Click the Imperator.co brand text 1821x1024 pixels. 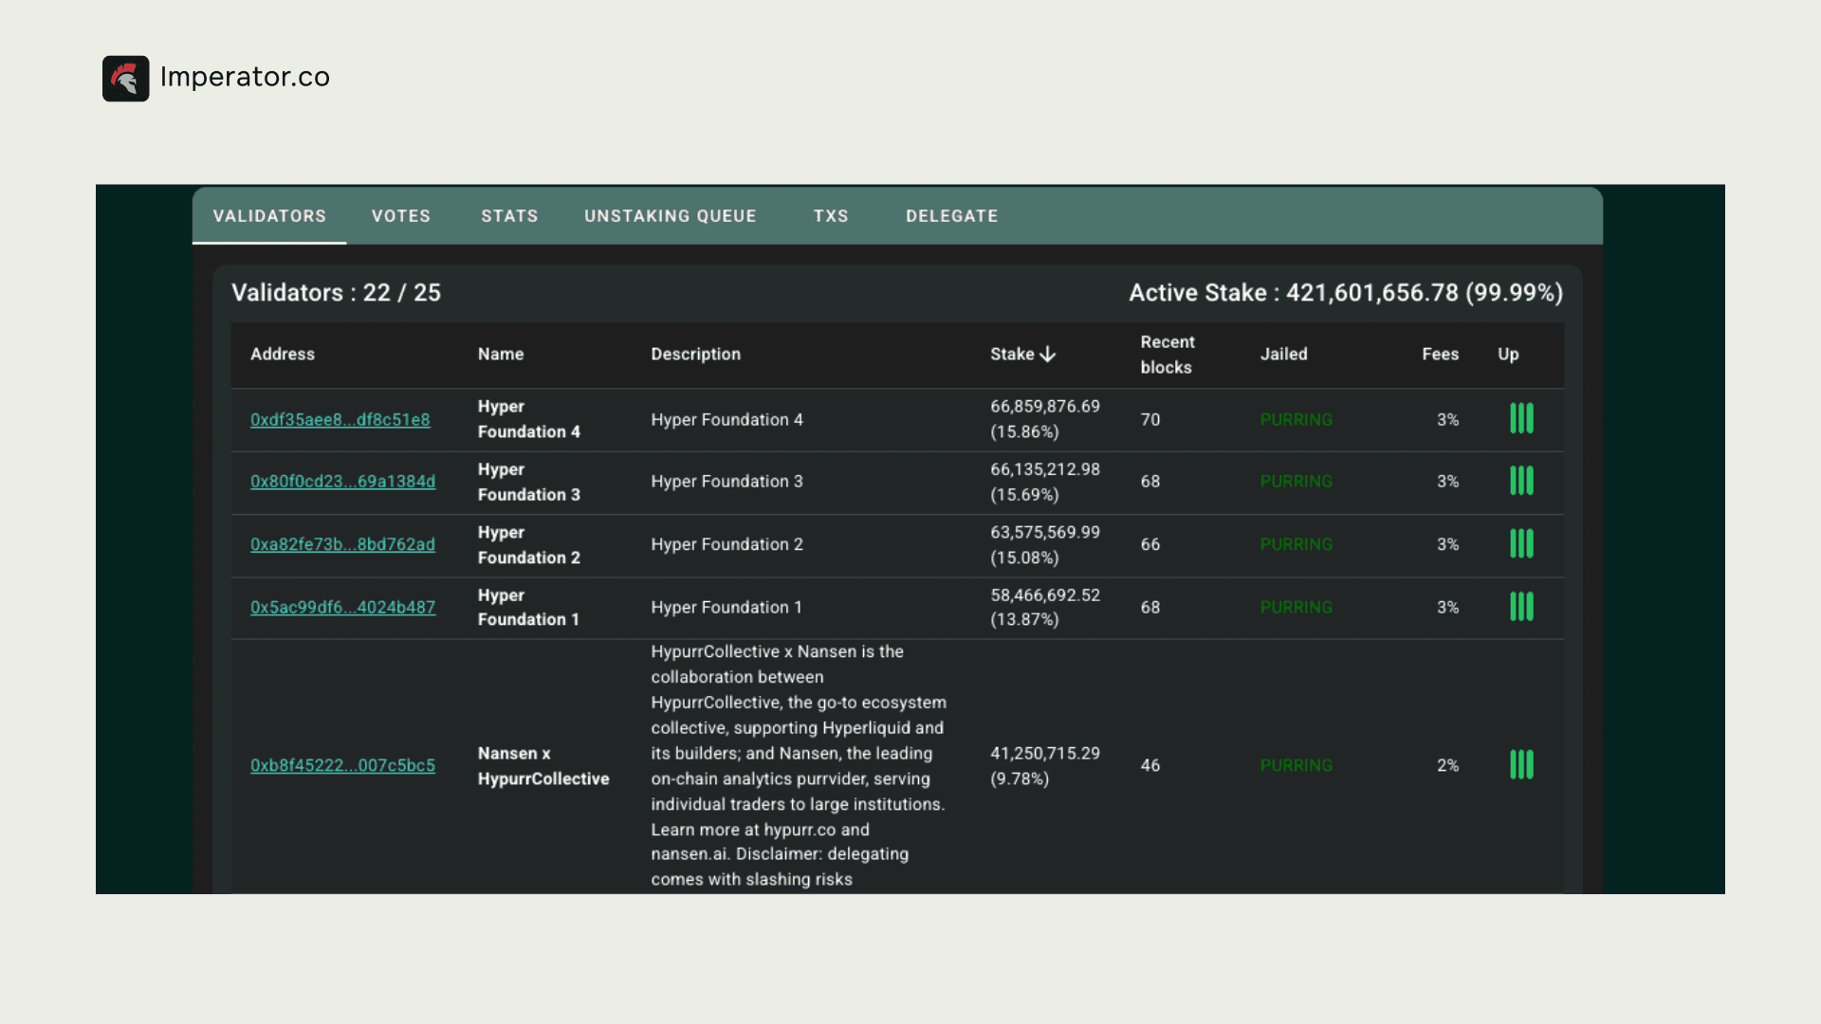coord(245,77)
